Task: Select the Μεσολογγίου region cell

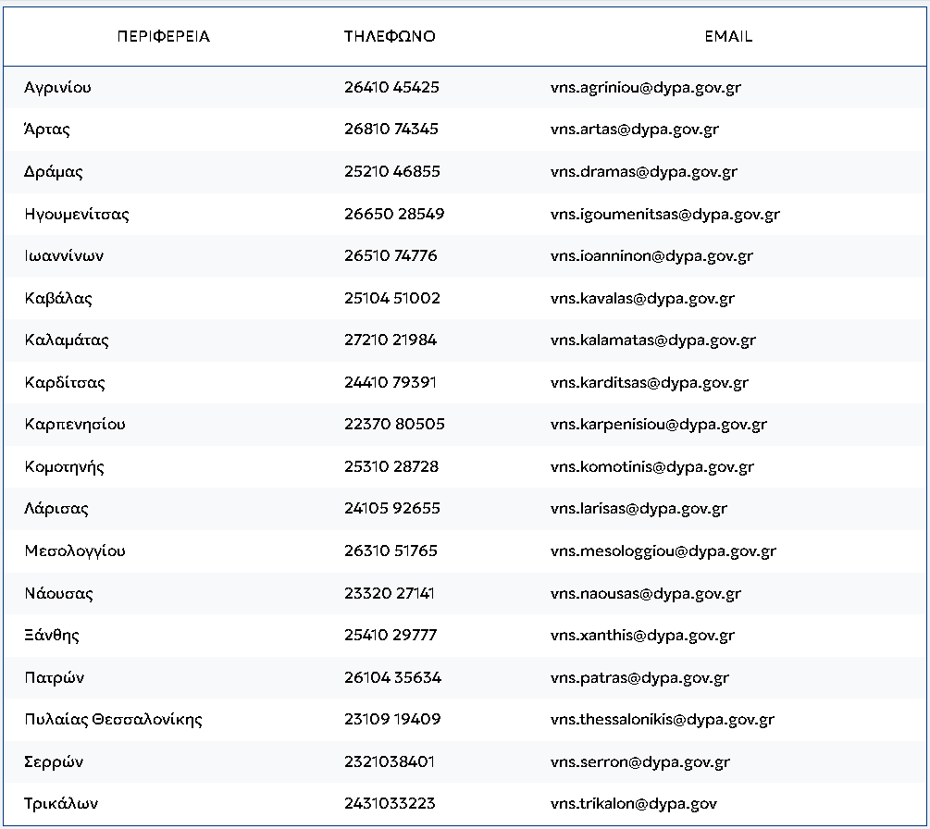Action: 75,551
